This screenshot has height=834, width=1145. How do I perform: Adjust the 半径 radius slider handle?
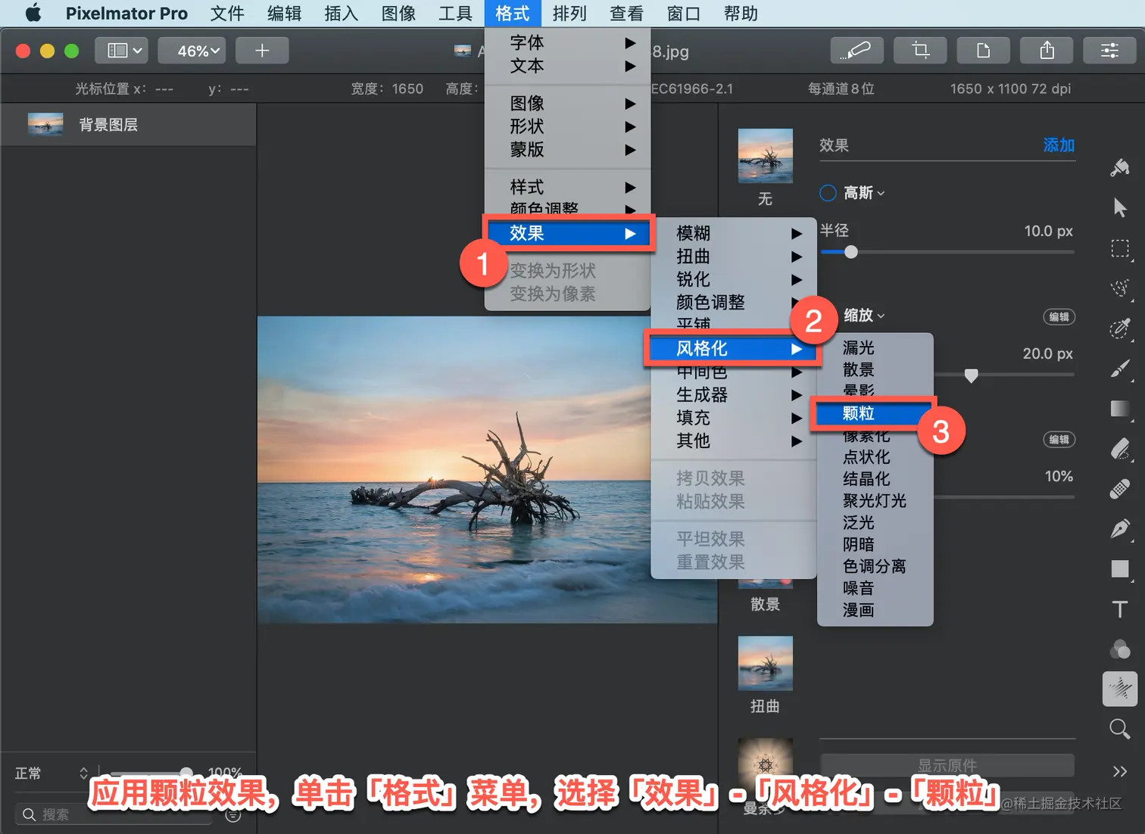[x=851, y=252]
